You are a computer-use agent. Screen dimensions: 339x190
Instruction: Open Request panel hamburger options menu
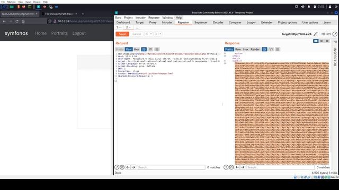click(157, 49)
